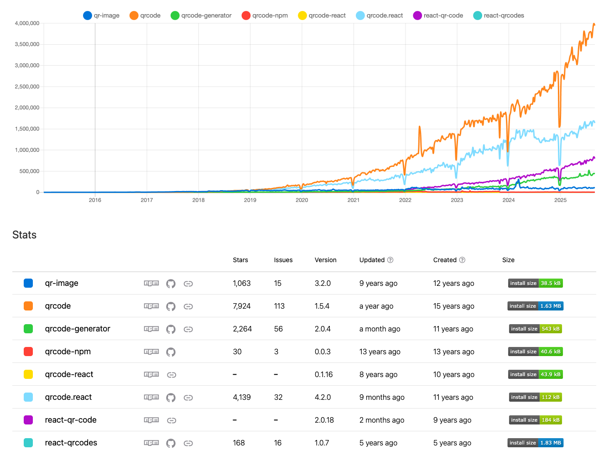614x450 pixels.
Task: Click the Stars column header
Action: point(240,260)
